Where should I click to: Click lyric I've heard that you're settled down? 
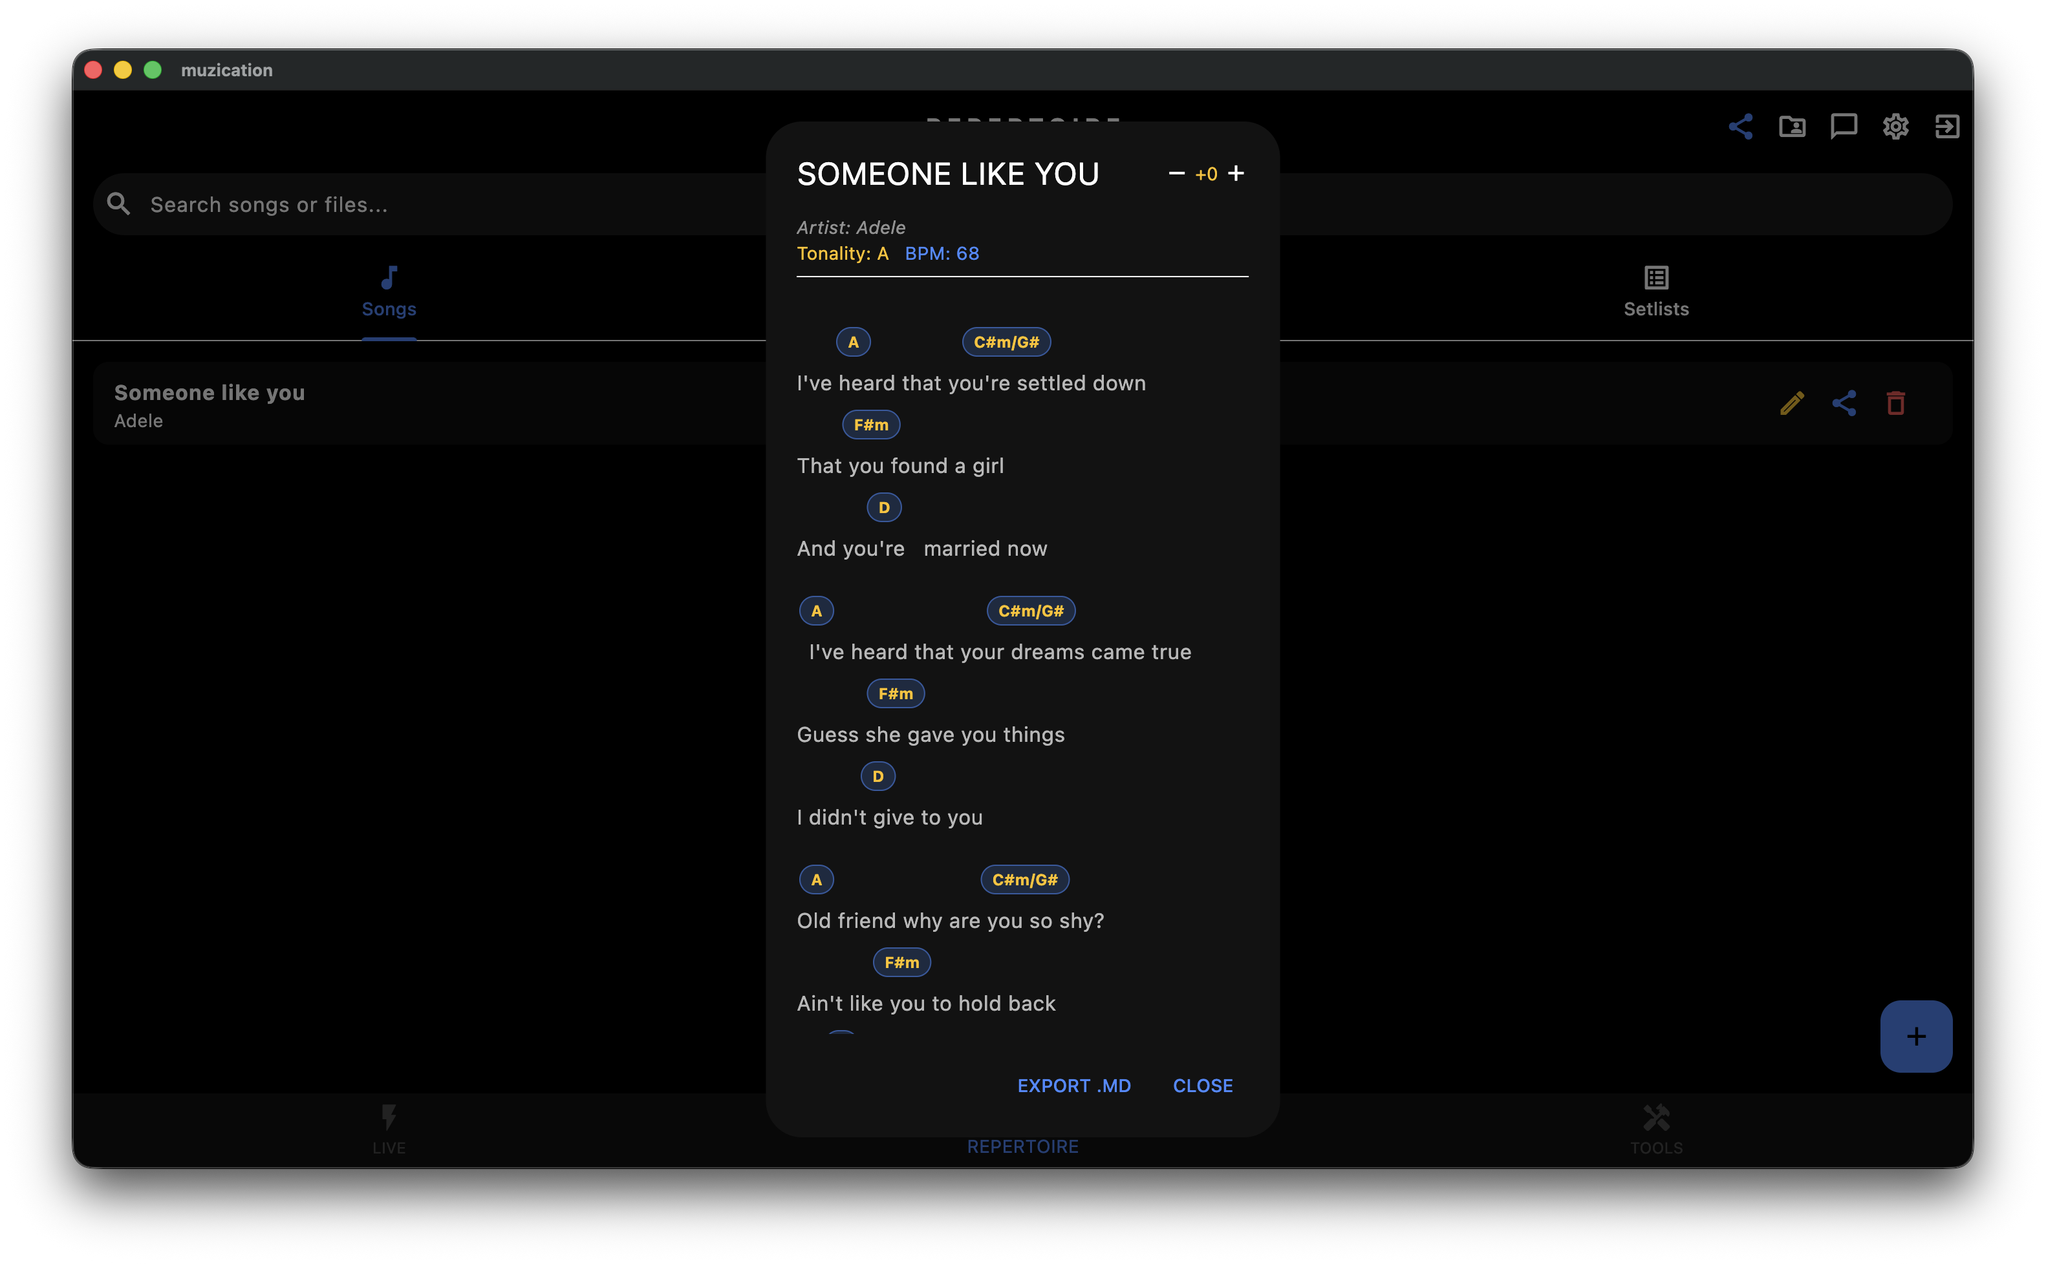point(971,383)
